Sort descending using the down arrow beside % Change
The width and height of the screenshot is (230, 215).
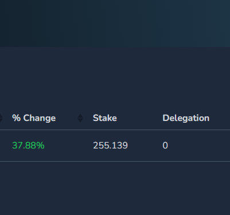[80, 120]
